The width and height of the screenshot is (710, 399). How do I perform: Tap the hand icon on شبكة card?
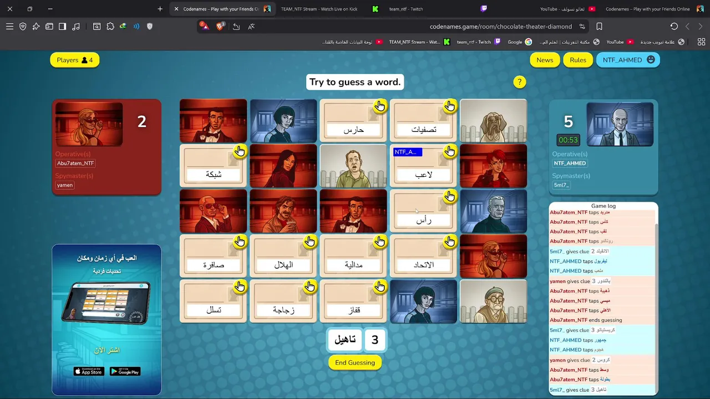point(240,151)
